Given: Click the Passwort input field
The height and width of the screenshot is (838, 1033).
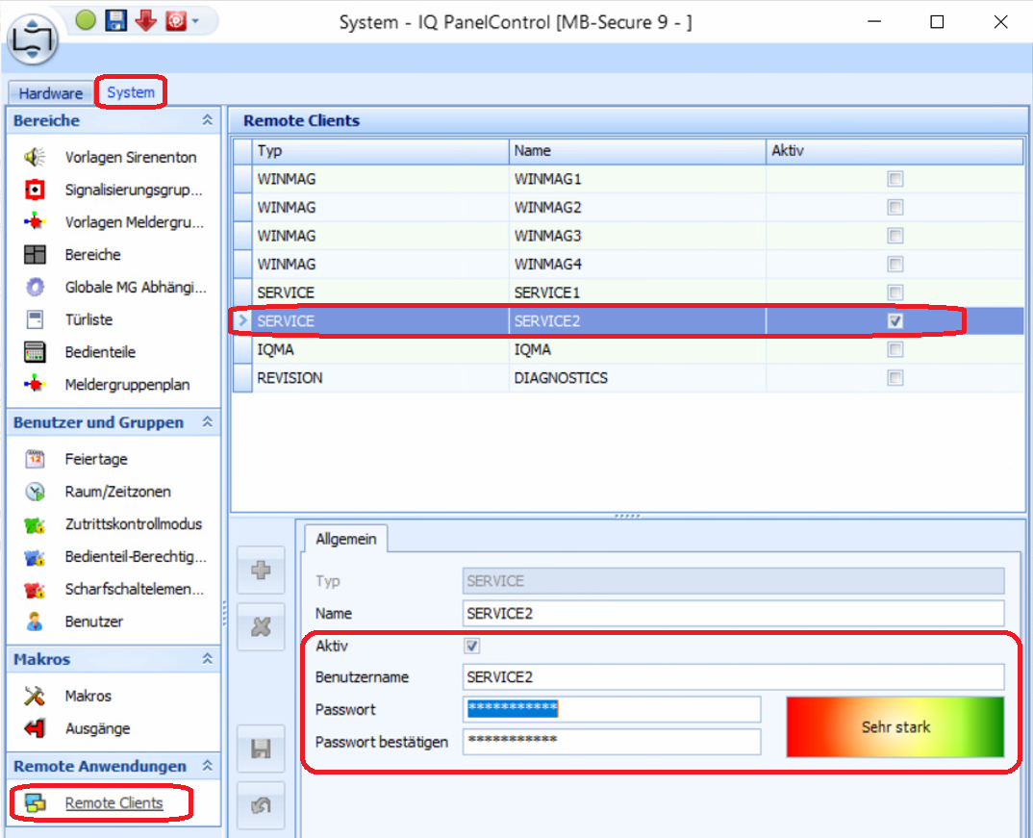Looking at the screenshot, I should [612, 709].
